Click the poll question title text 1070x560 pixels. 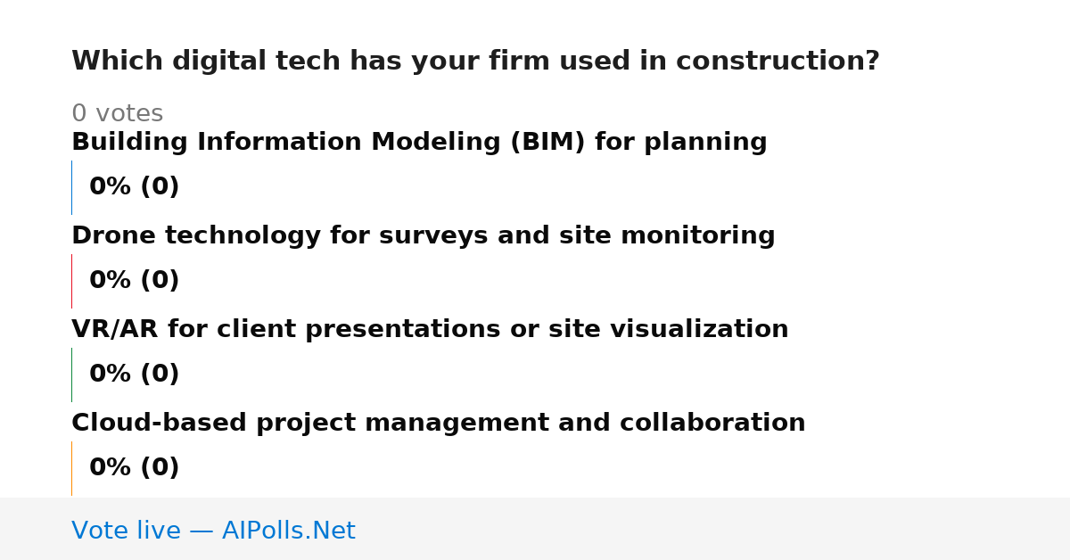click(x=475, y=62)
